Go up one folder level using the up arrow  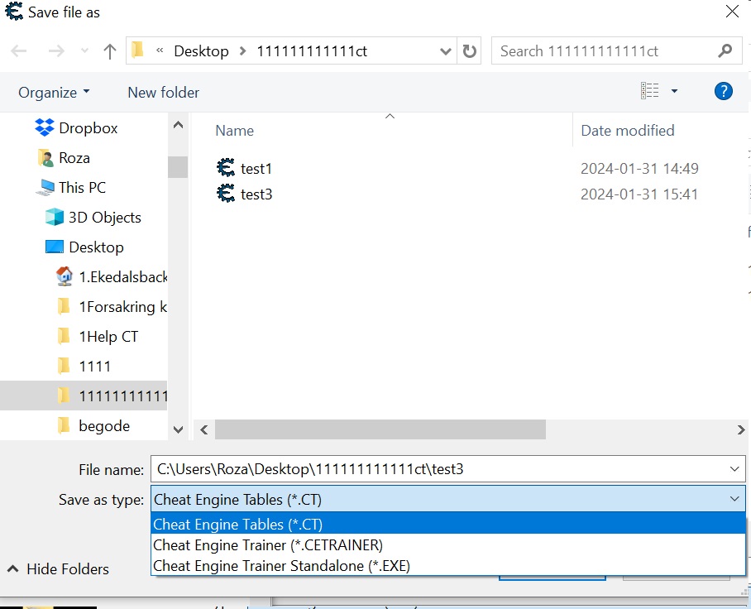click(109, 51)
